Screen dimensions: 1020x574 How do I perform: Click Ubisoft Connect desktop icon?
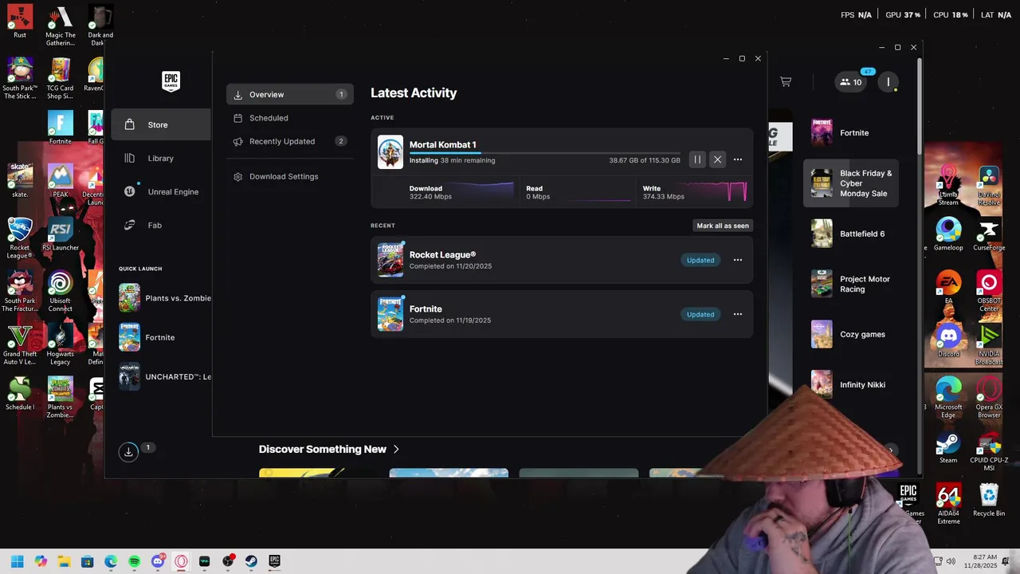[61, 291]
